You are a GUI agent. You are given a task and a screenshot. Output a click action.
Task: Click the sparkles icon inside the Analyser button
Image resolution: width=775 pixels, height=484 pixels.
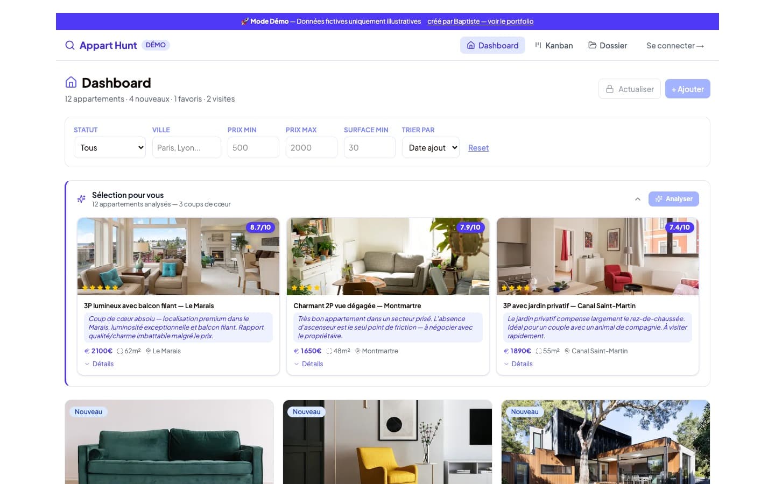point(659,198)
